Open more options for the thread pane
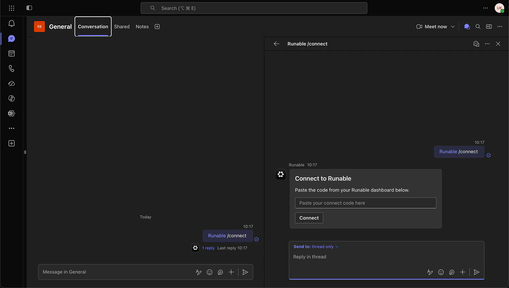This screenshot has height=288, width=509. pos(487,44)
